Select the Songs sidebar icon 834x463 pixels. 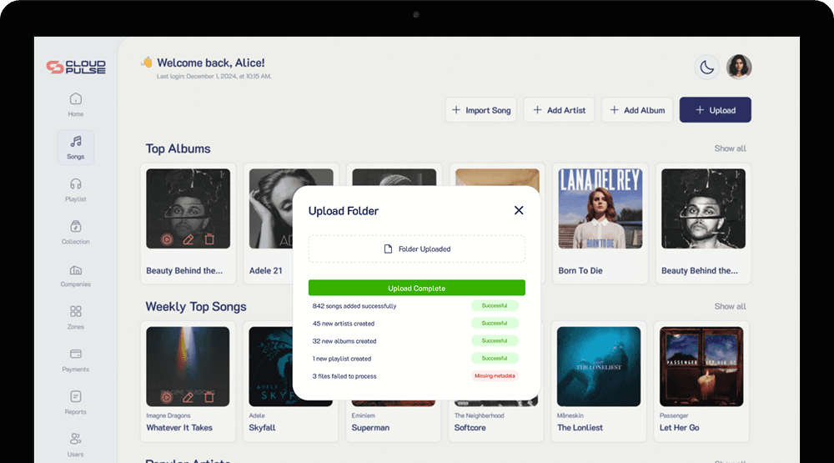(x=76, y=147)
